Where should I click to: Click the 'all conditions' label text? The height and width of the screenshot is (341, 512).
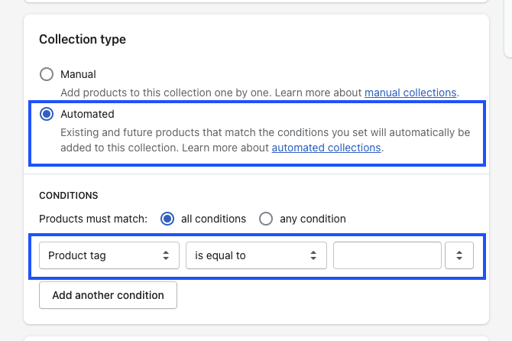click(213, 219)
